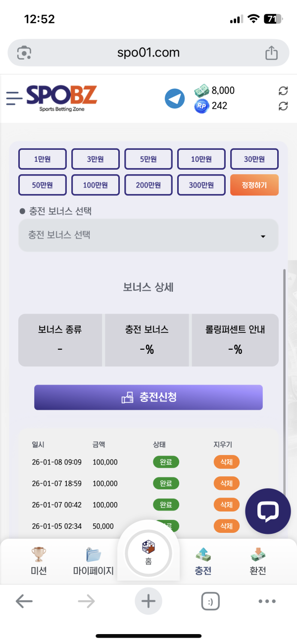The width and height of the screenshot is (297, 644).
Task: Submit with the 충전신청 button
Action: (x=148, y=397)
